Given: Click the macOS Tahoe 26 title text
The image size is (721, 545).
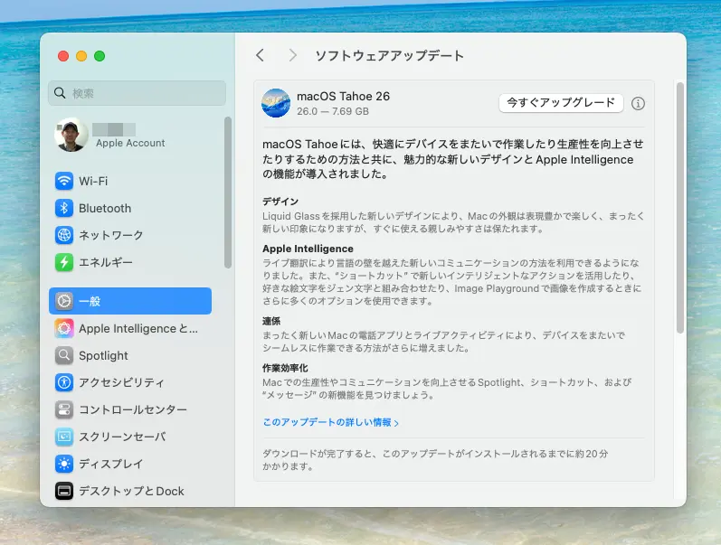Looking at the screenshot, I should click(344, 96).
